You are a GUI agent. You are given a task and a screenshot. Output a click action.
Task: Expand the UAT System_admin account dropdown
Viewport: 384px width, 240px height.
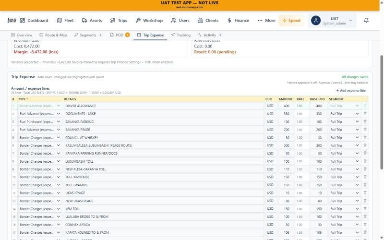pos(332,21)
